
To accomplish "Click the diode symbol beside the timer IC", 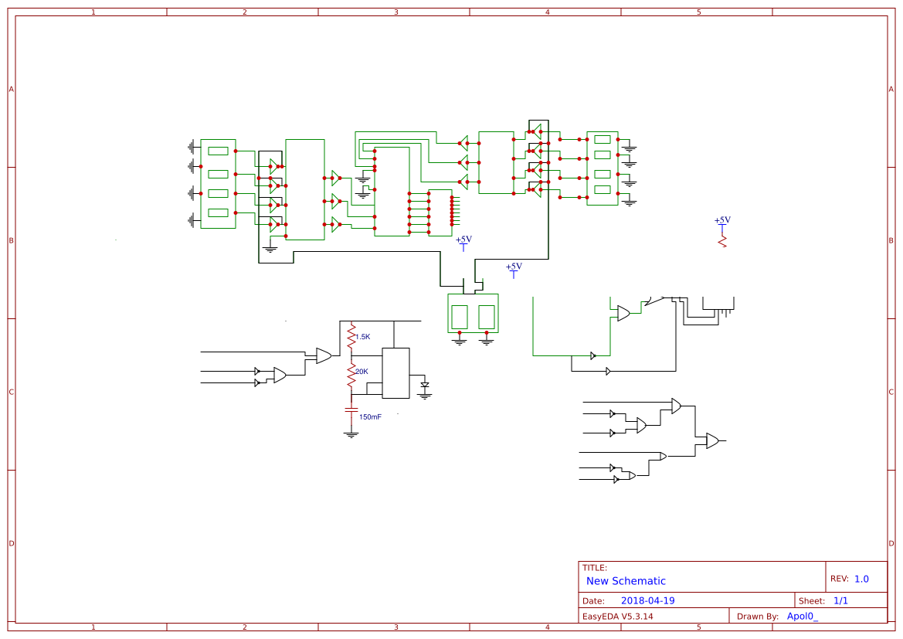I will [425, 384].
